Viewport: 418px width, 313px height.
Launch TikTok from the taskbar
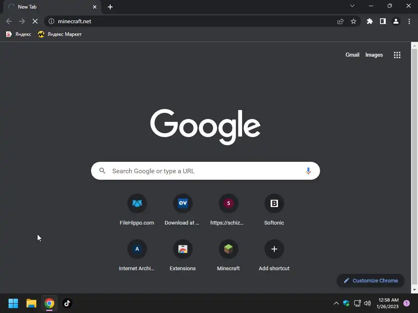point(67,303)
